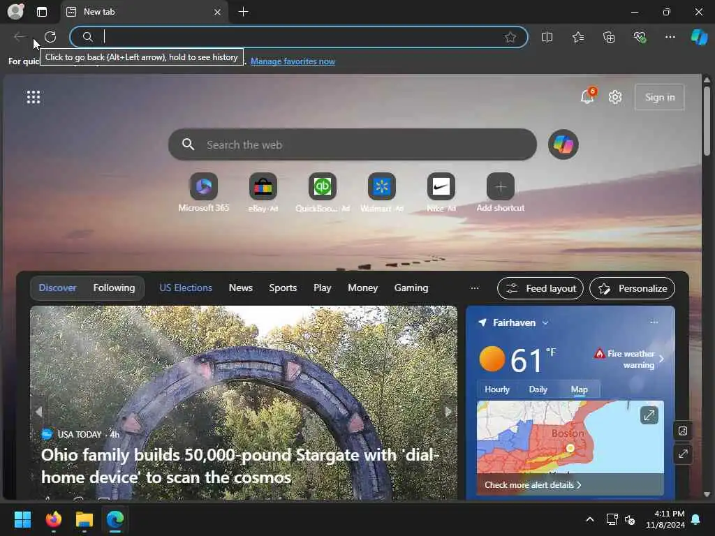Image resolution: width=715 pixels, height=536 pixels.
Task: Open the tab actions menu icon
Action: pos(42,12)
